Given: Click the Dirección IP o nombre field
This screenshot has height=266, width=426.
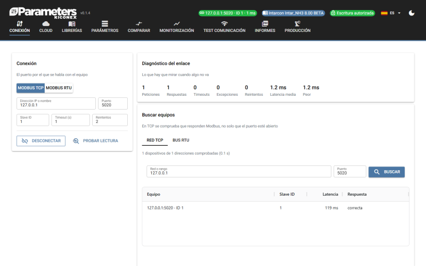Looking at the screenshot, I should [56, 103].
